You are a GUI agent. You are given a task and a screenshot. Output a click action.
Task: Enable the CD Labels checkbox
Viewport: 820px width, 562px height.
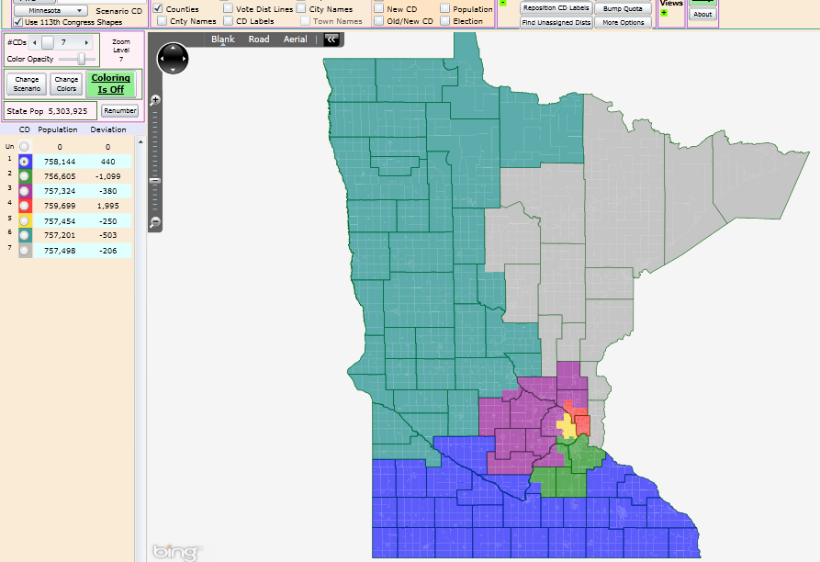click(x=228, y=21)
